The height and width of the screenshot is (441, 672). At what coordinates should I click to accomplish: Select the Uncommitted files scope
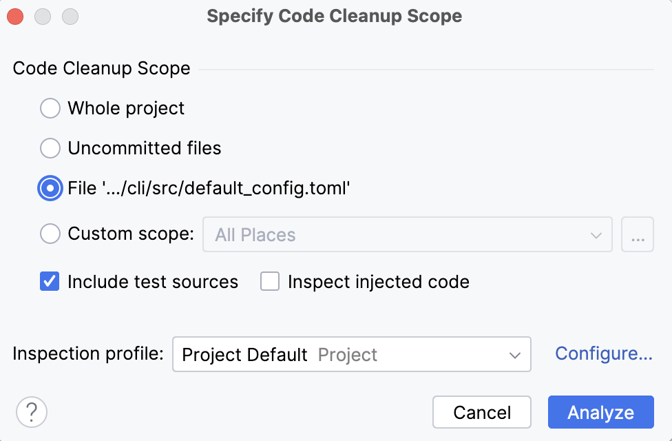pos(49,148)
